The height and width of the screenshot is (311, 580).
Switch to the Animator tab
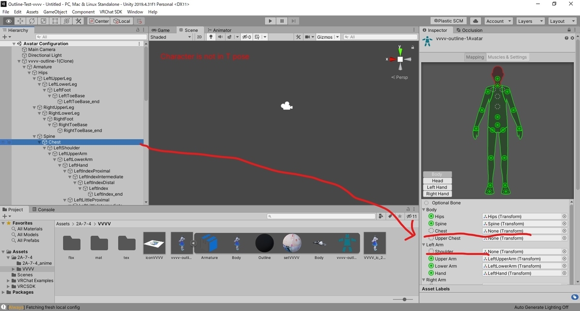coord(219,30)
